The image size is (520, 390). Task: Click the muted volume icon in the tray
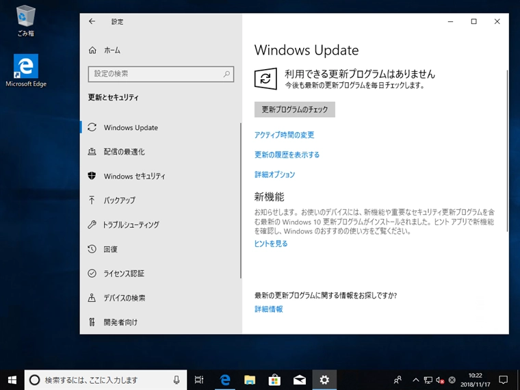tap(440, 380)
